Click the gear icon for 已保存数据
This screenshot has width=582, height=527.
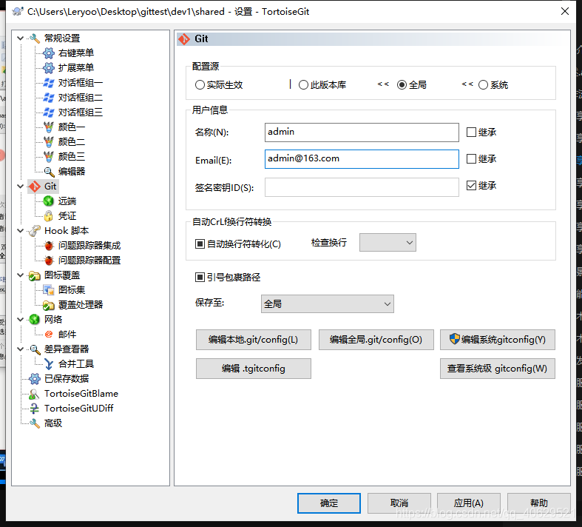35,379
